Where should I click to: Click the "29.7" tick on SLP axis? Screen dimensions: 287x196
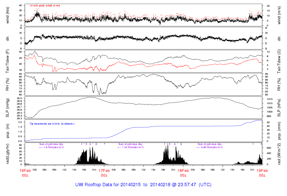point(20,107)
